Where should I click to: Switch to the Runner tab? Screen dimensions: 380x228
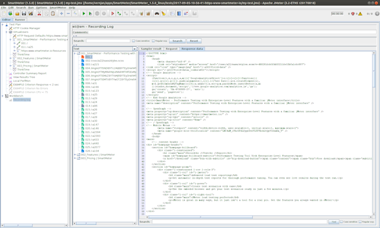[20, 20]
